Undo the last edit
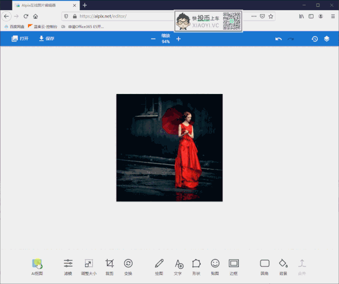 click(x=279, y=39)
